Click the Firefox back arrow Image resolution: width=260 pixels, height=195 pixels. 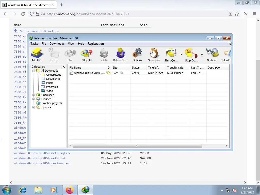(6, 14)
